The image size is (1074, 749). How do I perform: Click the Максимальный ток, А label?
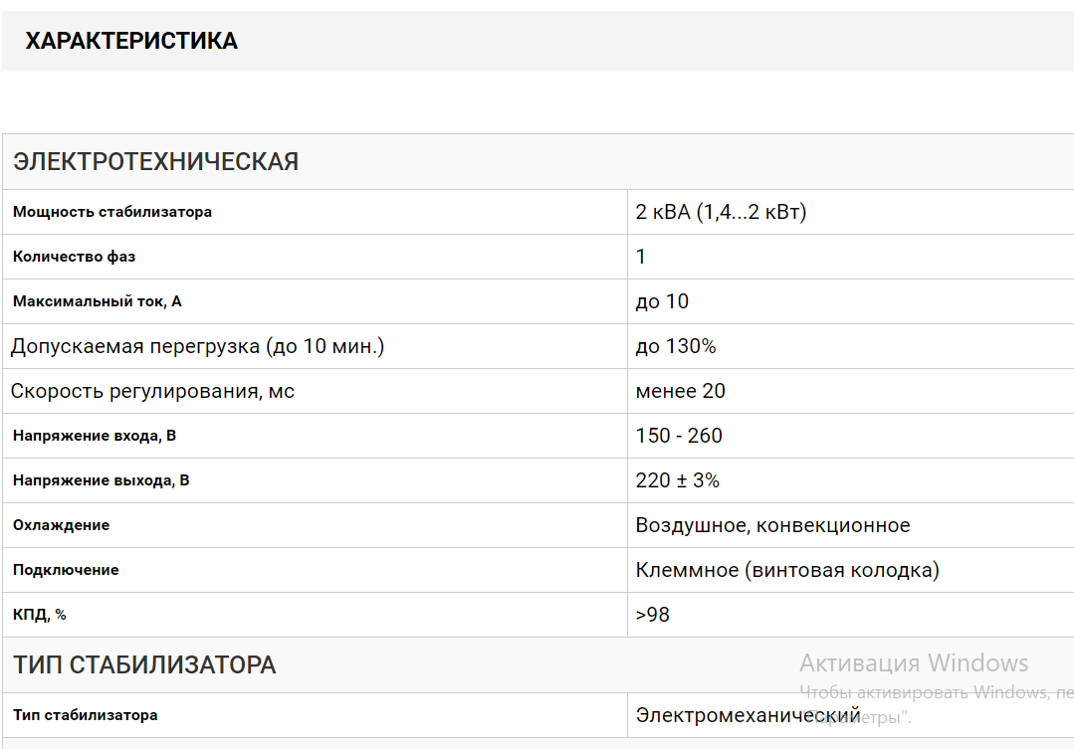coord(98,301)
